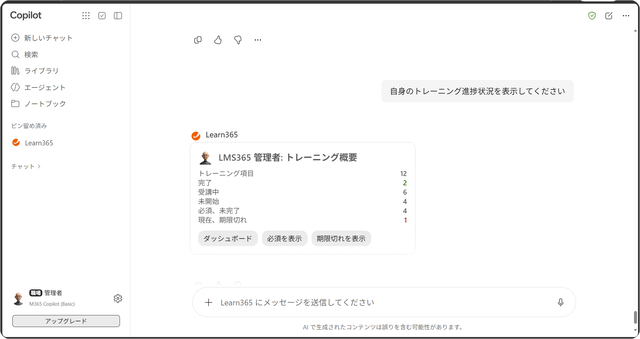Click the user message bubble text
The height and width of the screenshot is (339, 640).
(x=477, y=91)
